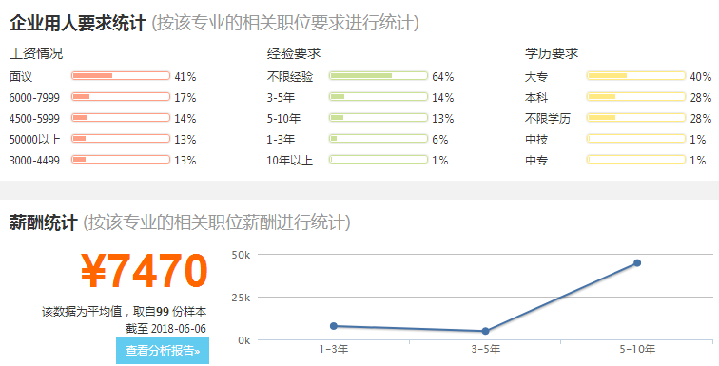The image size is (719, 366).
Task: Click the 6000-7999 salary bar
Action: pos(121,97)
